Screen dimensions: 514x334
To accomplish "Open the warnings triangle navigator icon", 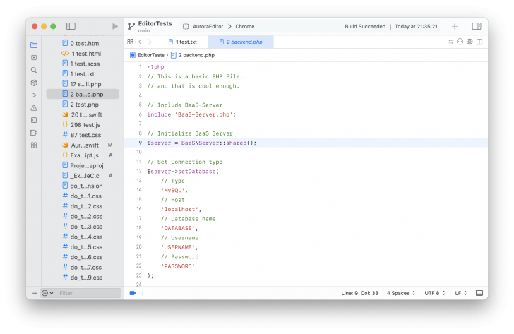I will [x=34, y=108].
